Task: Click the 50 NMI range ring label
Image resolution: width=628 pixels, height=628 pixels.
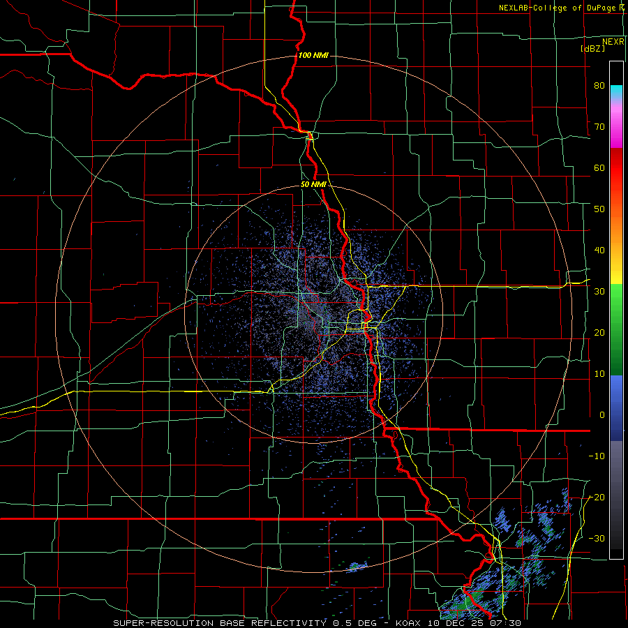Action: 313,185
